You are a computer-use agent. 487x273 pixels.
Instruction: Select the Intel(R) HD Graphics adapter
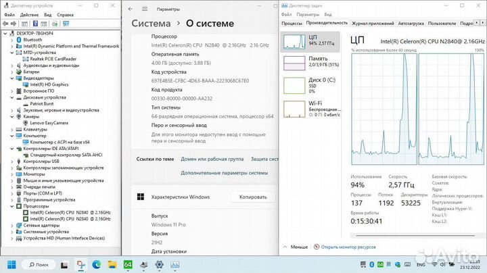click(49, 84)
